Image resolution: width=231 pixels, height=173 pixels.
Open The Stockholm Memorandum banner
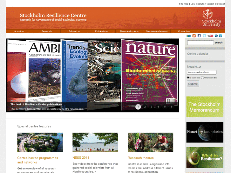point(205,107)
